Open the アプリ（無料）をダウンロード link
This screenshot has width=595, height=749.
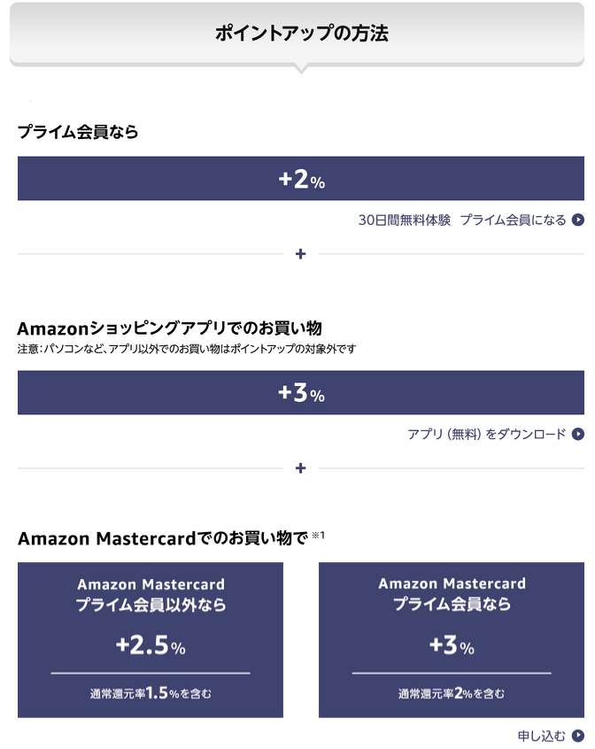(487, 434)
